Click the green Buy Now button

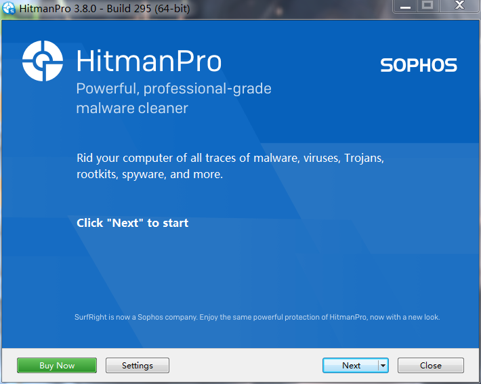coord(57,365)
